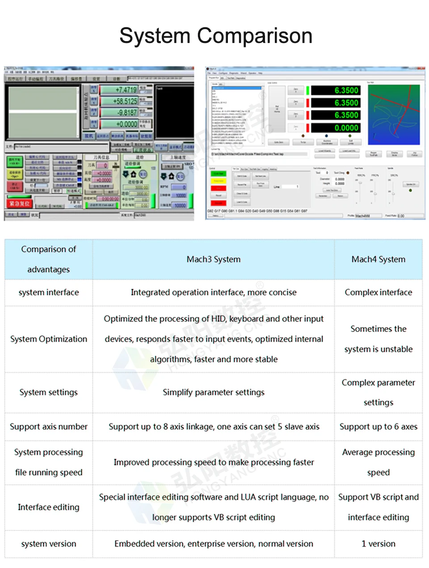Click Spindle CW button in Mach4
The width and height of the screenshot is (429, 568).
pos(410,184)
